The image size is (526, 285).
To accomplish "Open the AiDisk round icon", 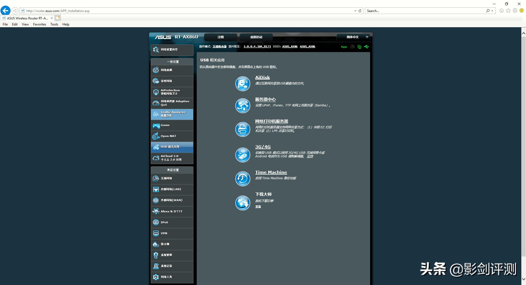I will coord(243,84).
